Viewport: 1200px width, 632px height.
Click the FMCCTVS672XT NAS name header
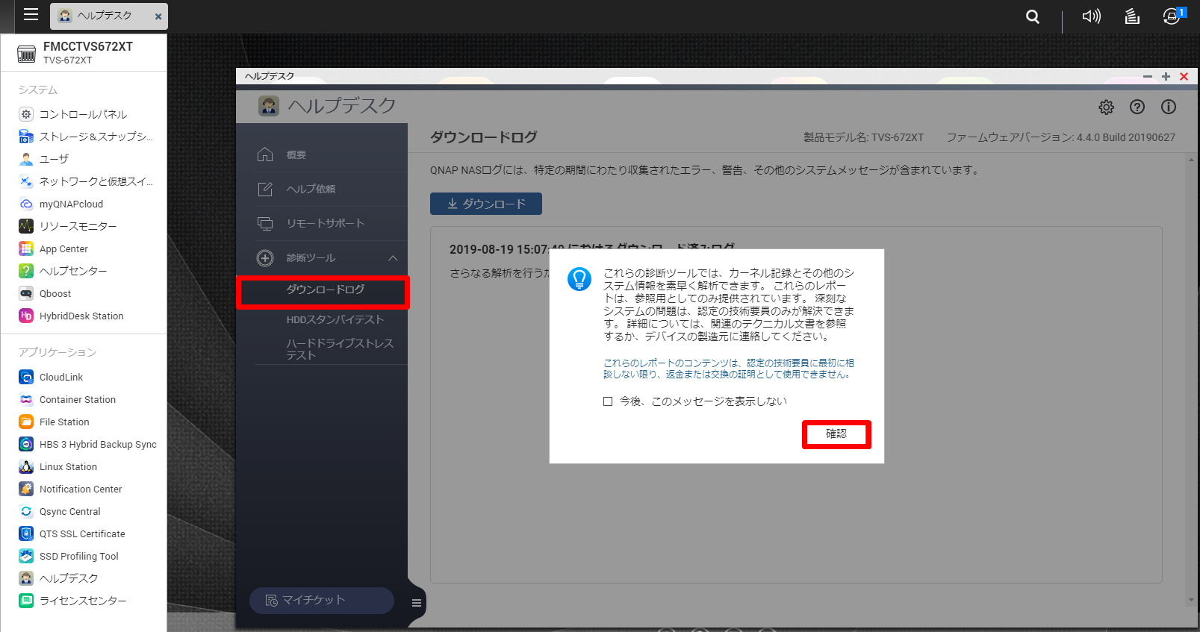[x=88, y=46]
